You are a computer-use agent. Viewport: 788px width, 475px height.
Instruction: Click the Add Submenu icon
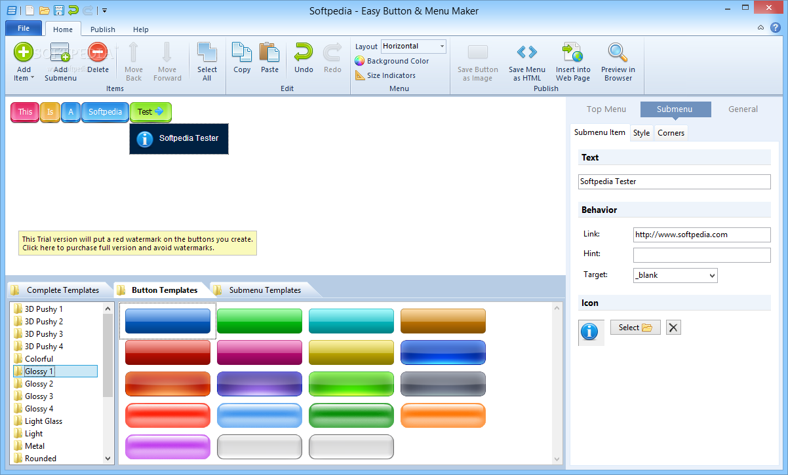pyautogui.click(x=60, y=52)
